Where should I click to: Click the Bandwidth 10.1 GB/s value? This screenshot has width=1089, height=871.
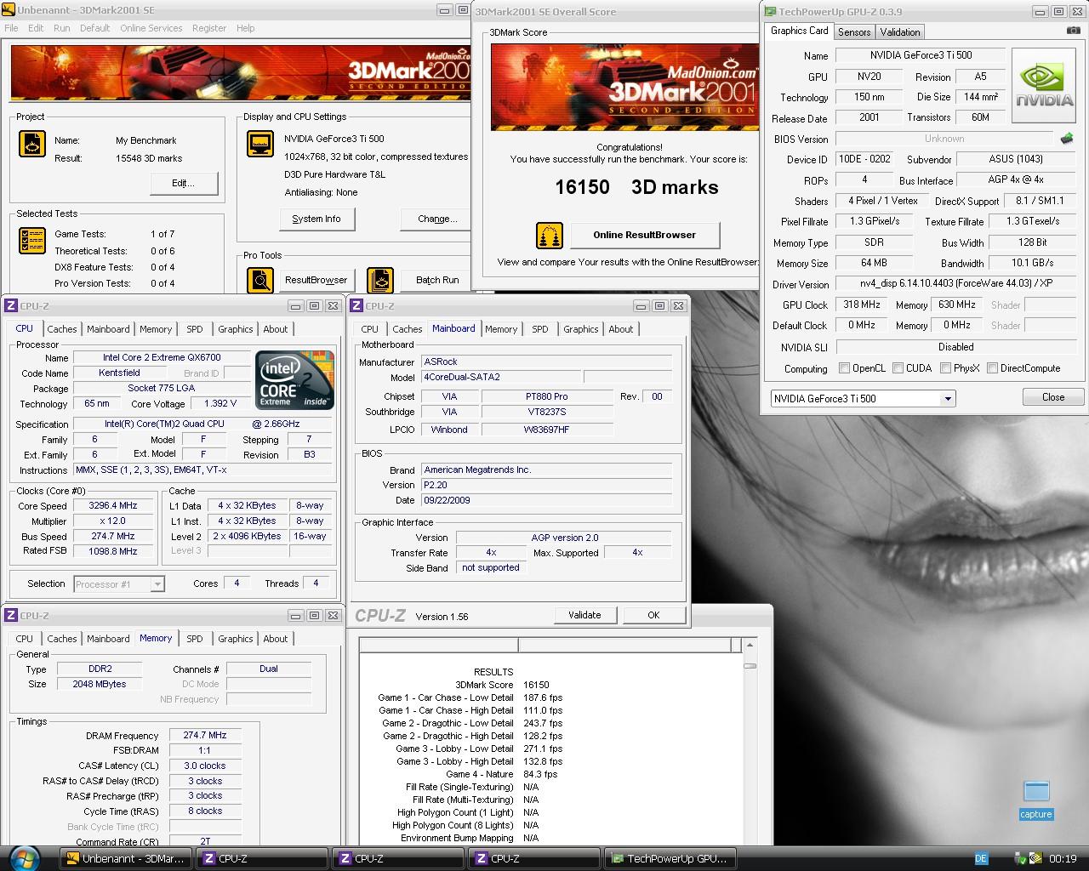pos(1033,263)
